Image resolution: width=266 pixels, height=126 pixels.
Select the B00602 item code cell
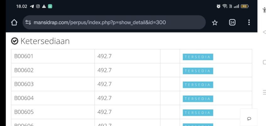pos(24,70)
